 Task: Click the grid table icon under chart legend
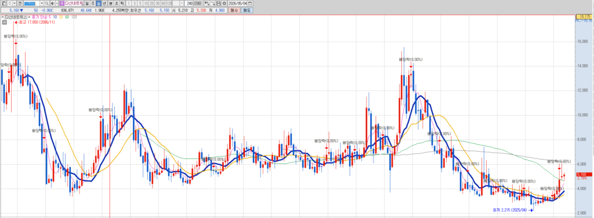pos(4,23)
